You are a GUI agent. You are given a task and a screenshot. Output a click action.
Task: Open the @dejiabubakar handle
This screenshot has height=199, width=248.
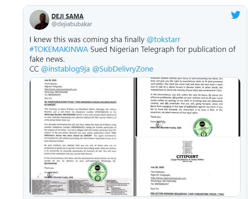click(x=72, y=24)
